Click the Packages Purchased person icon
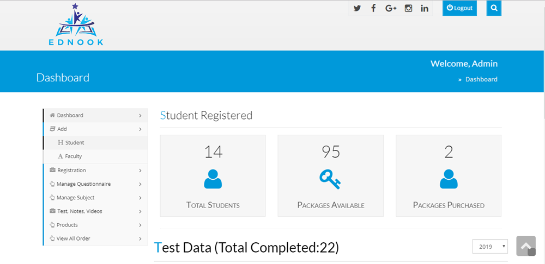This screenshot has width=545, height=264. (449, 179)
